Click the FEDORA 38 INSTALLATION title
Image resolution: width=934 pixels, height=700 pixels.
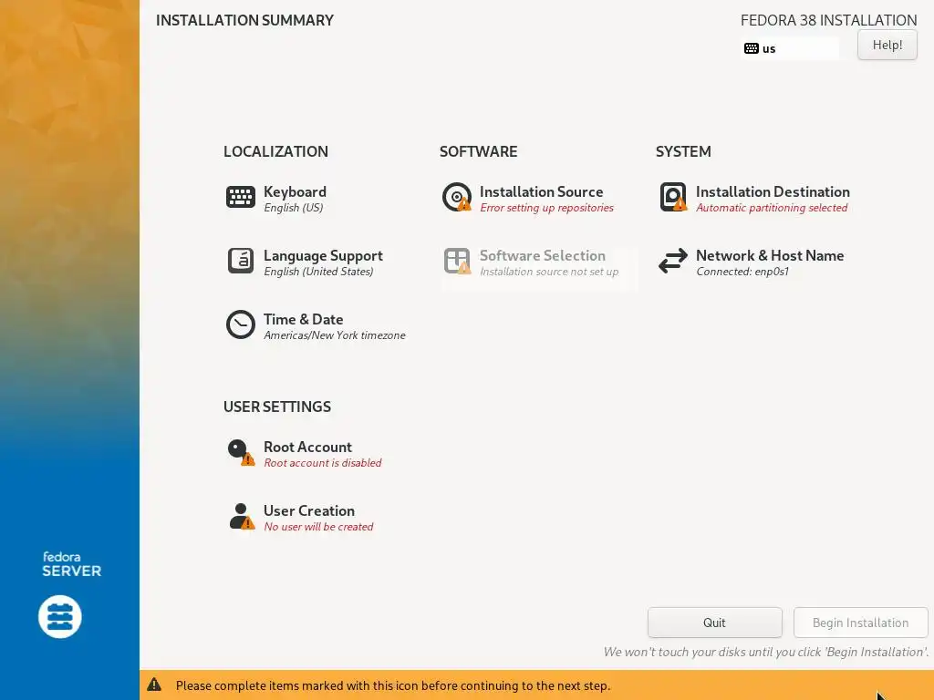828,20
